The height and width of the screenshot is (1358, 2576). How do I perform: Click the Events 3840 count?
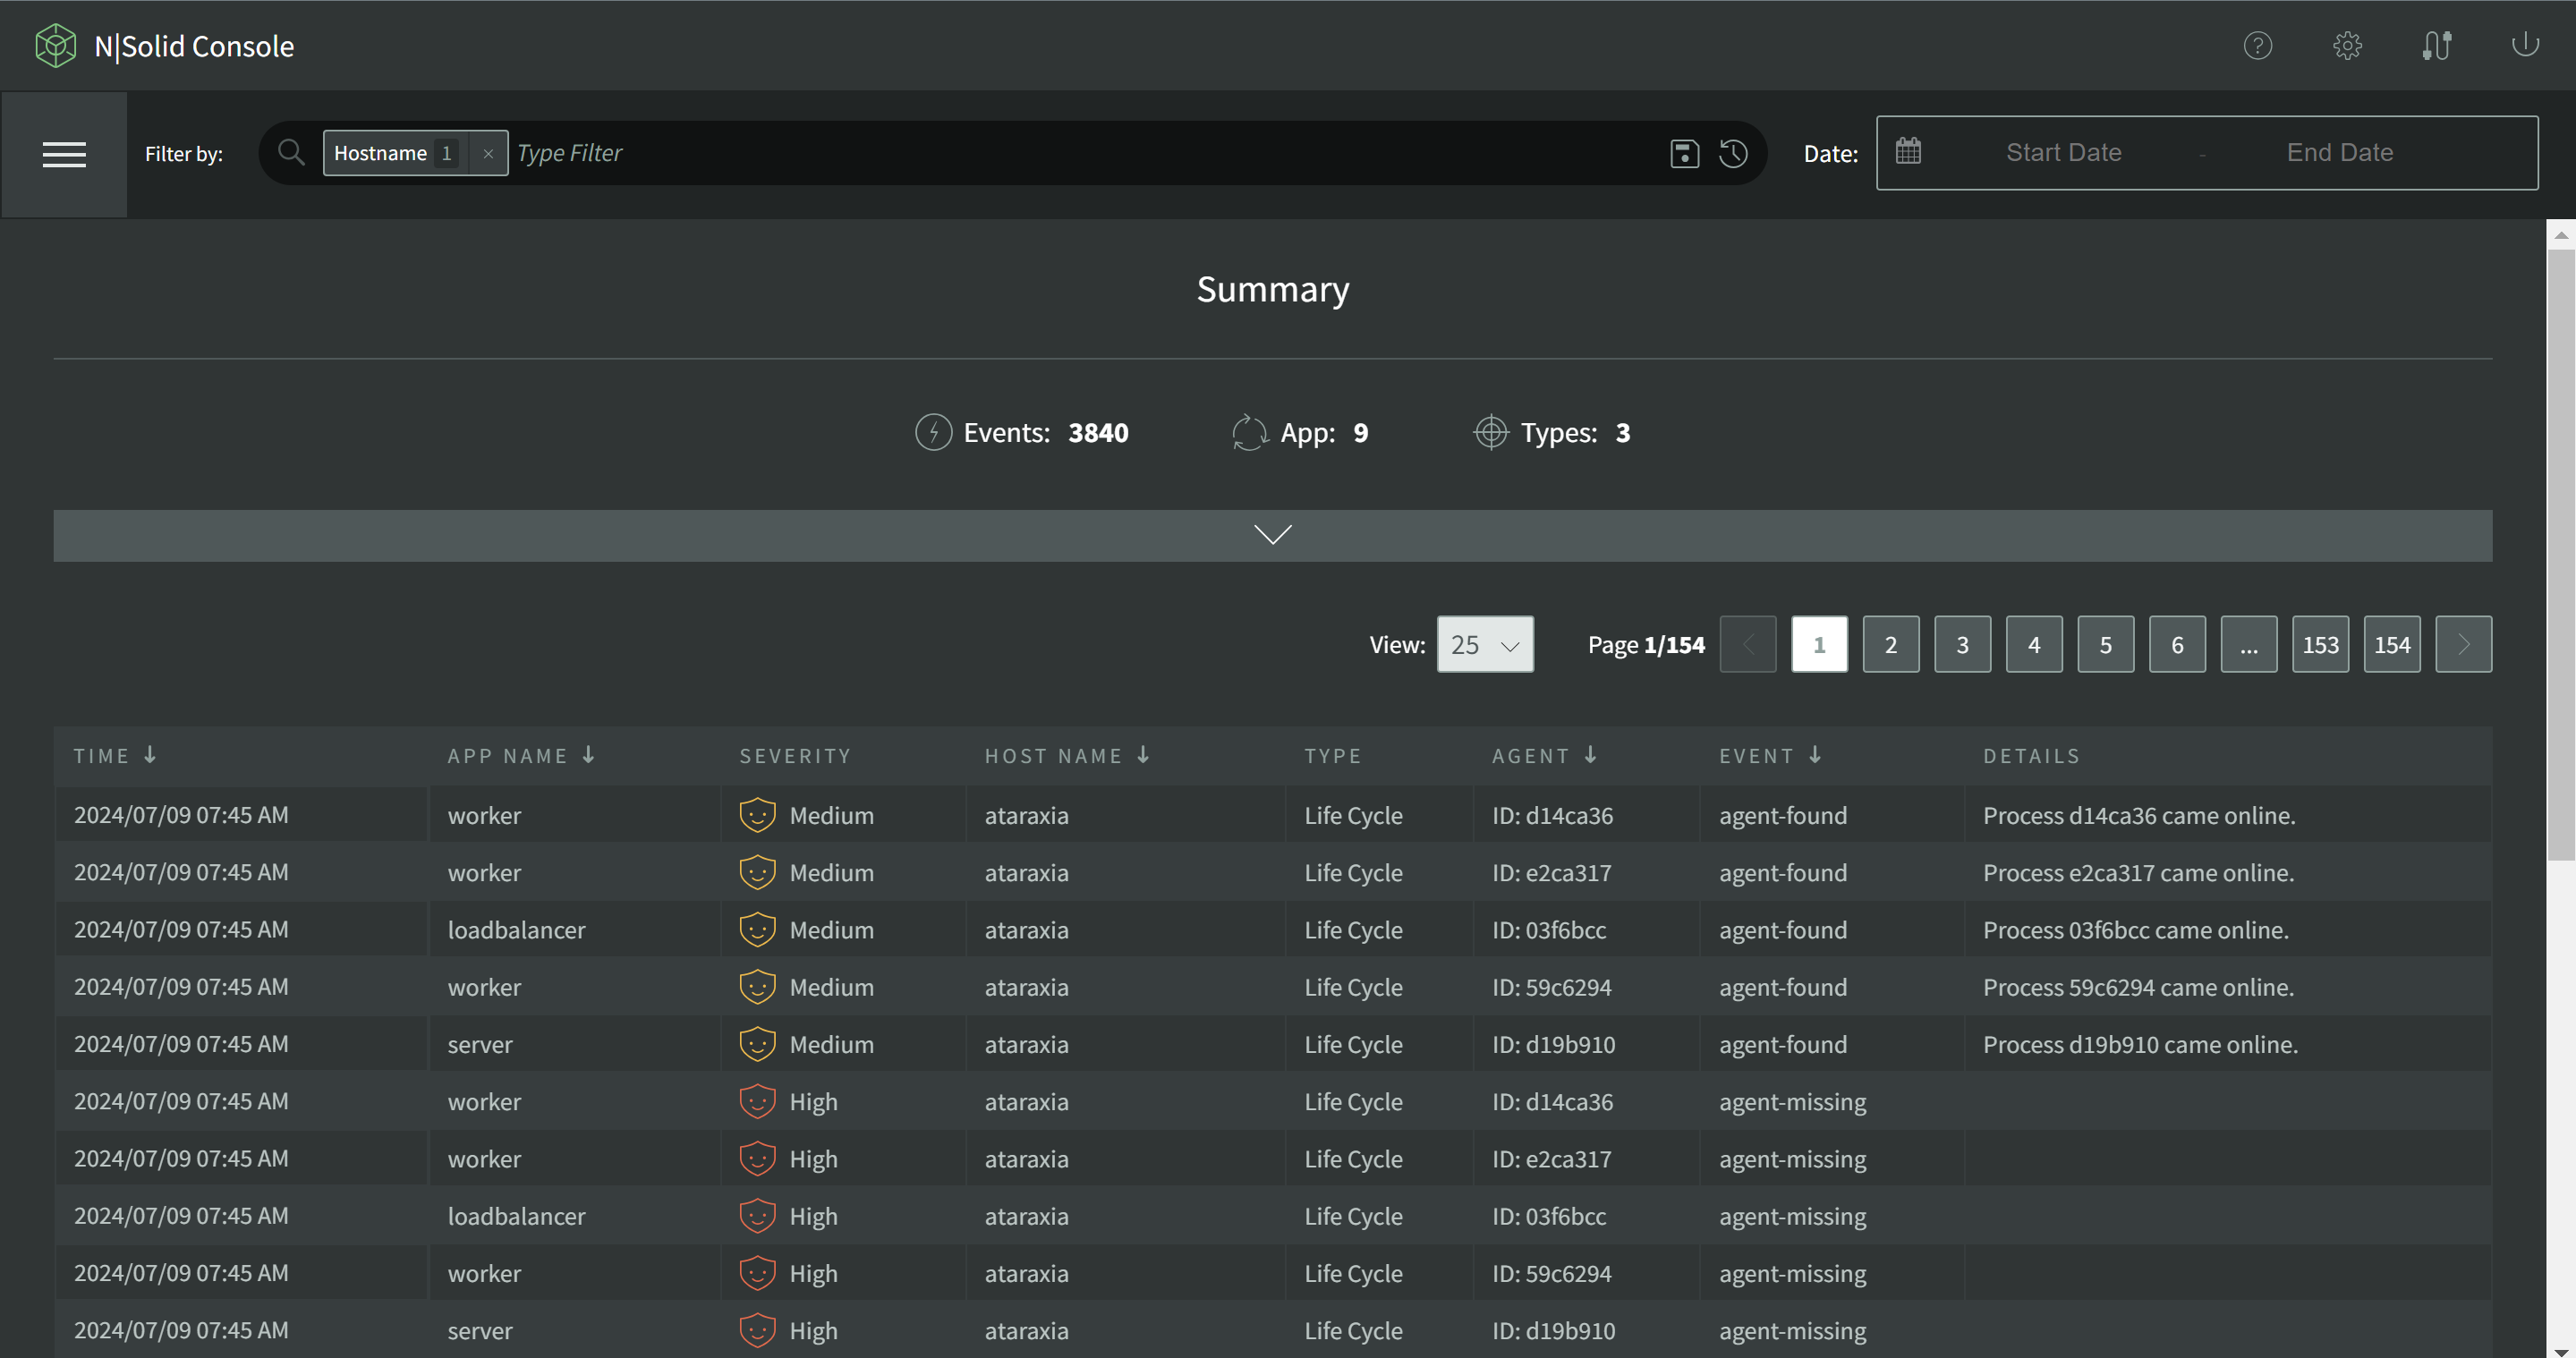1097,432
